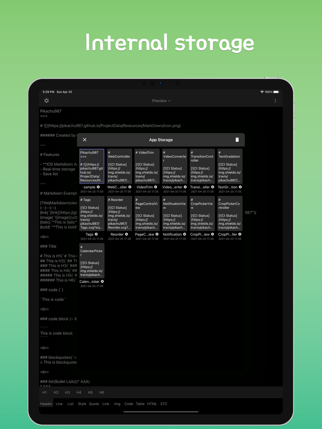Select the CropPickerView file thumbnail
This screenshot has height=429, width=322.
click(x=203, y=214)
